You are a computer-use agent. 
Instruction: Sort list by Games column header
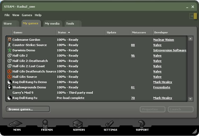pyautogui.click(x=34, y=33)
